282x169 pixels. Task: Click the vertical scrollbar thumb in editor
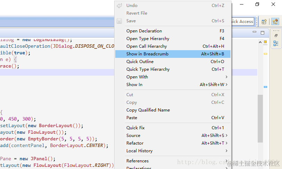(x=260, y=118)
